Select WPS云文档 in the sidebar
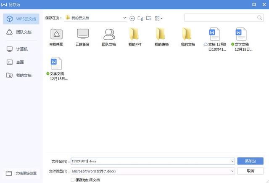This screenshot has height=183, width=269. [21, 19]
